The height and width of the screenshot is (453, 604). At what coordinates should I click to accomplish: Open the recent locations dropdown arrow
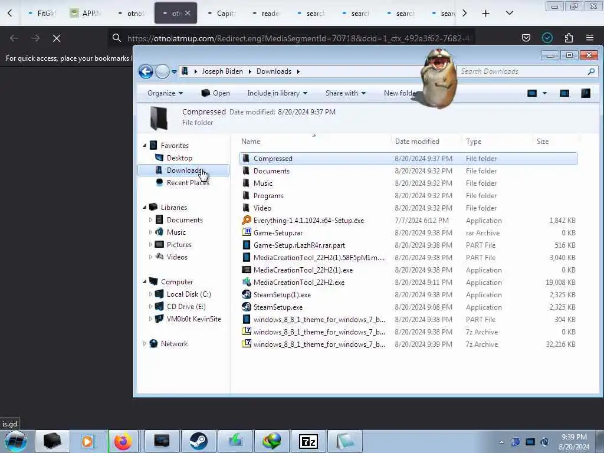174,71
